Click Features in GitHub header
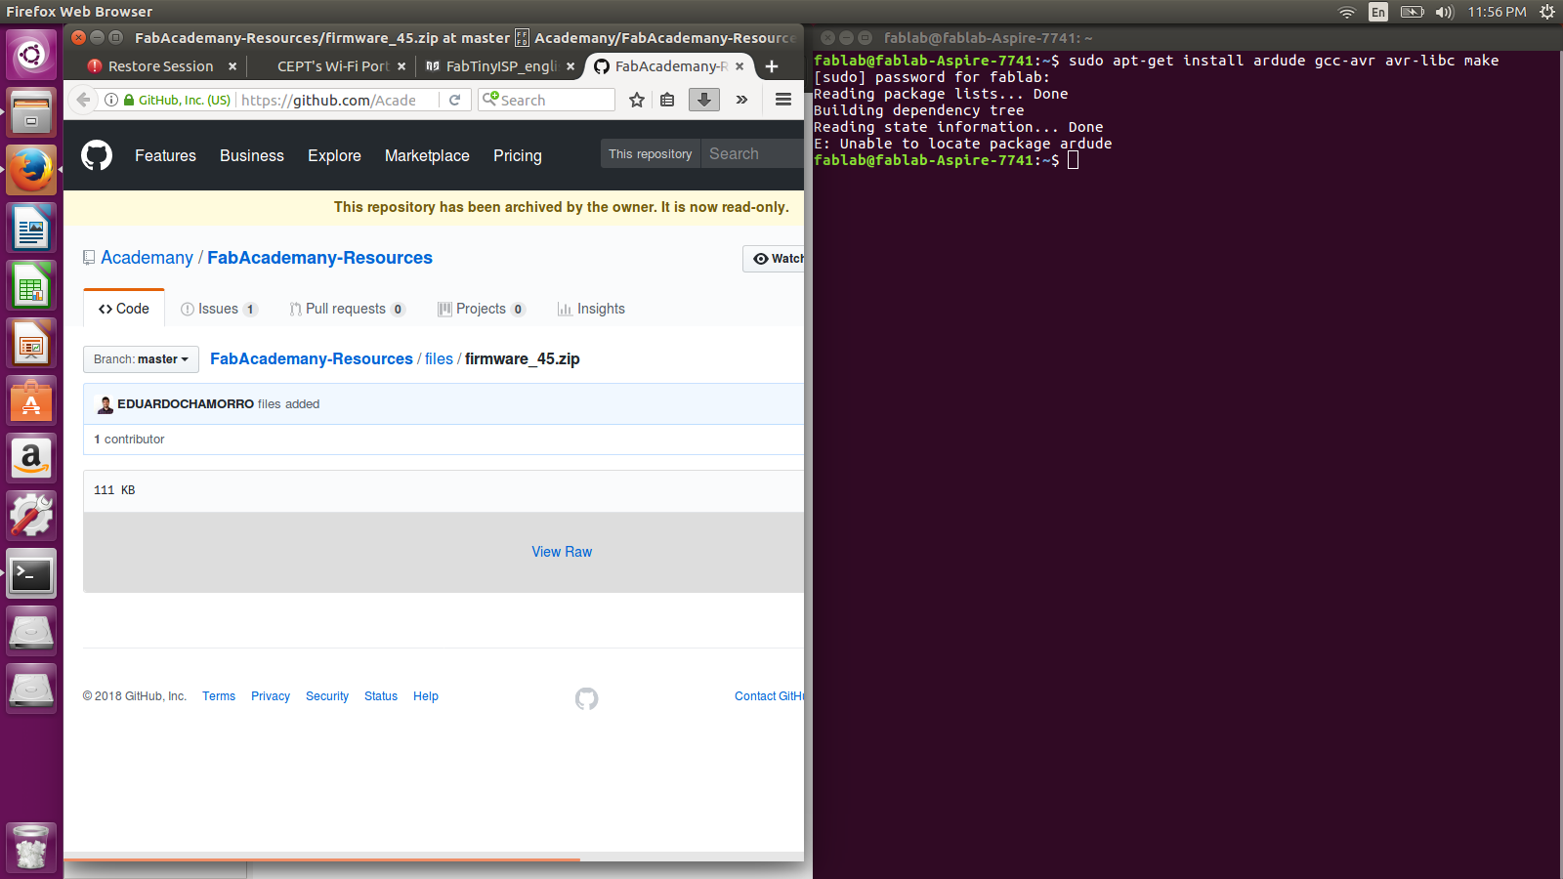The width and height of the screenshot is (1563, 879). (165, 155)
